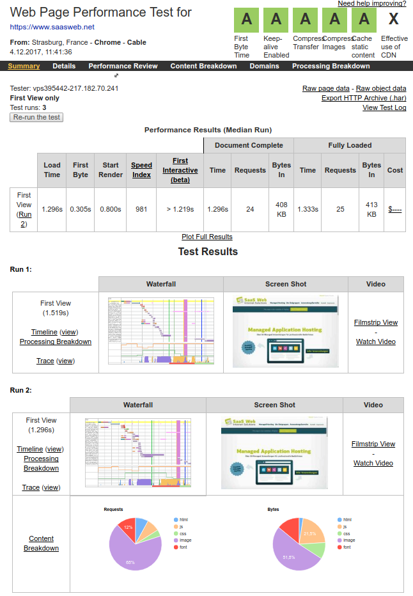Click the Re-run the test button

pos(36,118)
